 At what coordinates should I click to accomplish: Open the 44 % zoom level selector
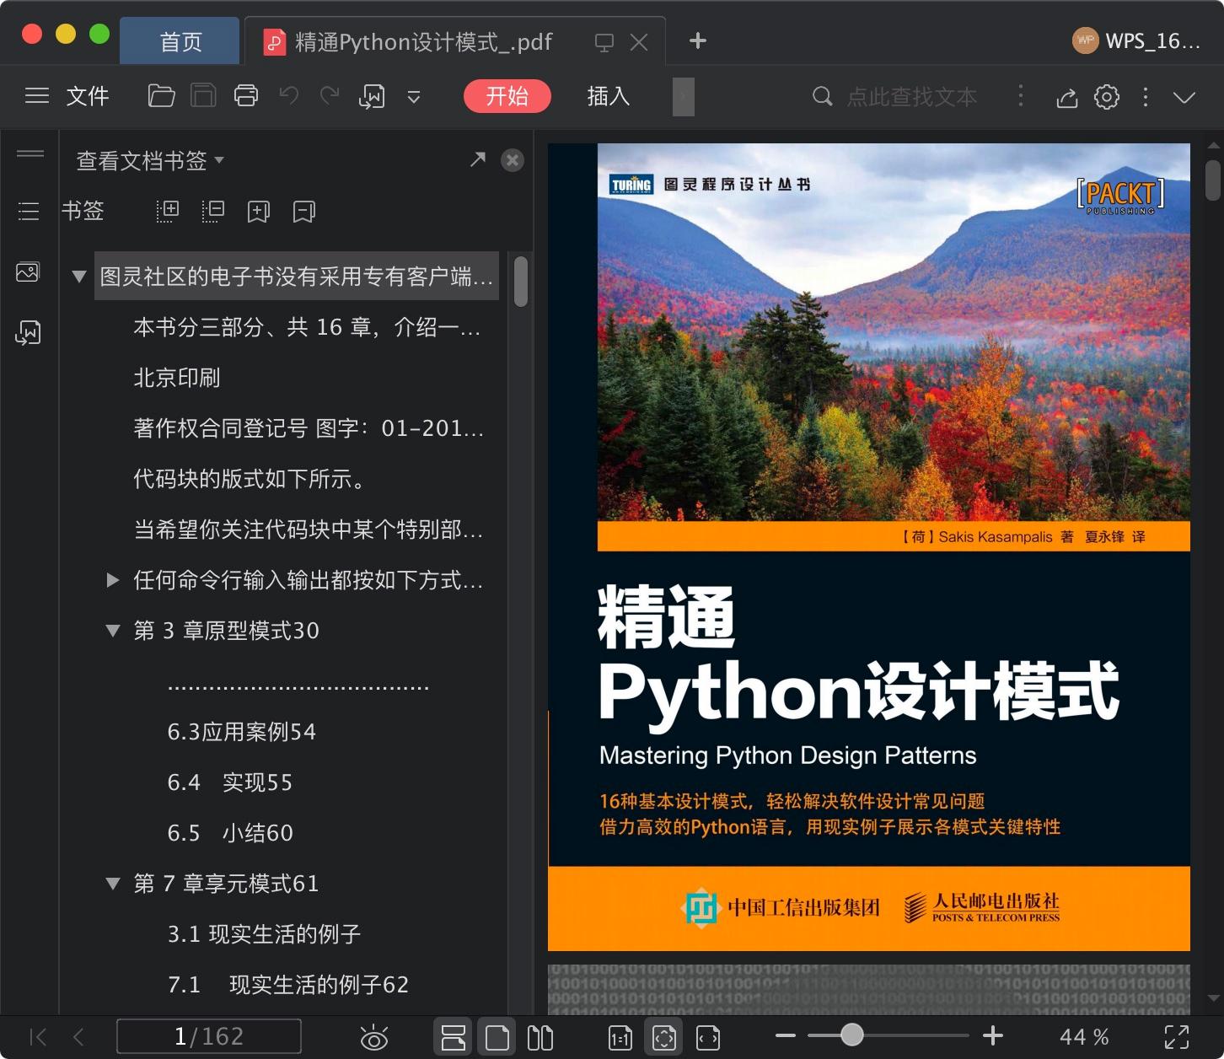point(1084,1036)
